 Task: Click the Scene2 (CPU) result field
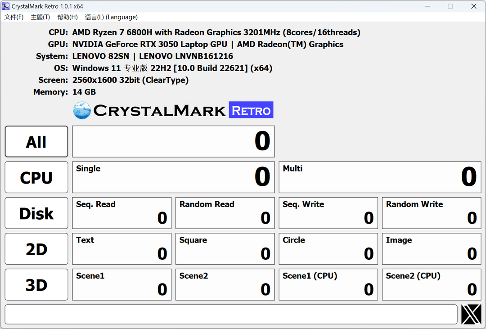(x=431, y=284)
